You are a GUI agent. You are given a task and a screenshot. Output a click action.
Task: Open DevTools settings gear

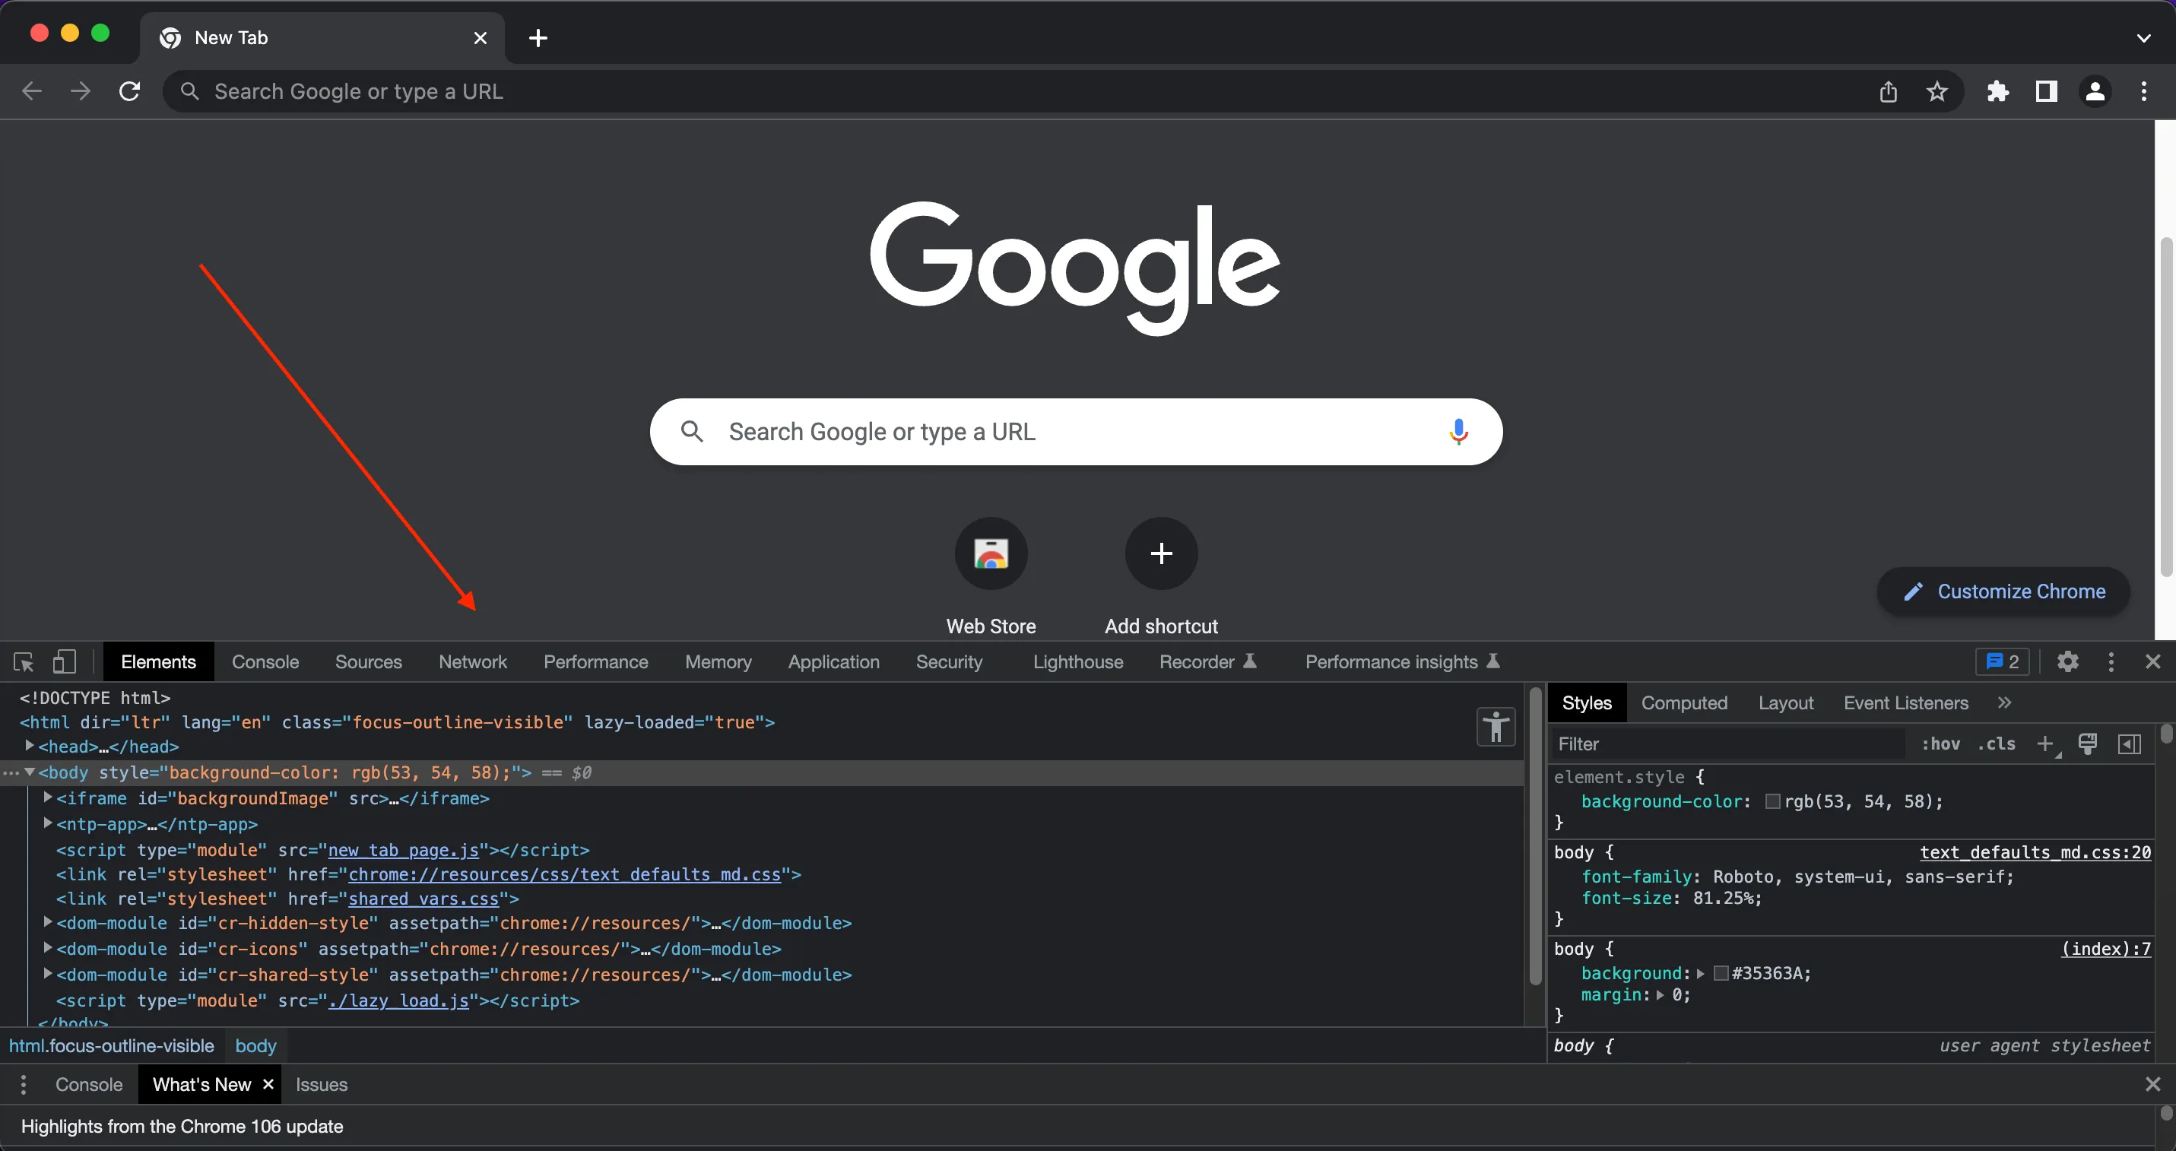coord(2067,661)
